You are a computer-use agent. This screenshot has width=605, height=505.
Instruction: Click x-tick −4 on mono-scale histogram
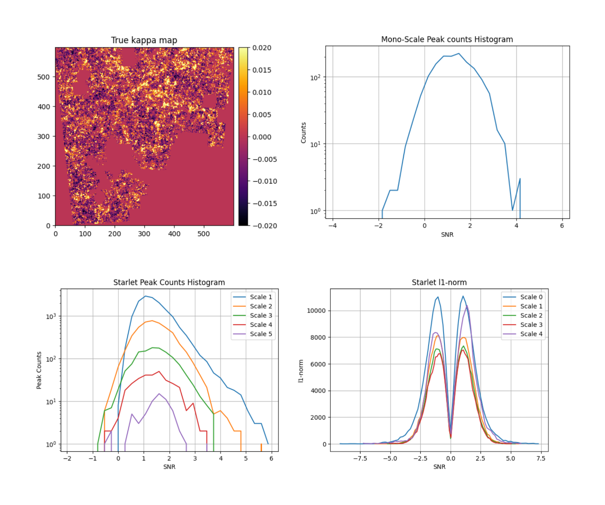click(332, 226)
